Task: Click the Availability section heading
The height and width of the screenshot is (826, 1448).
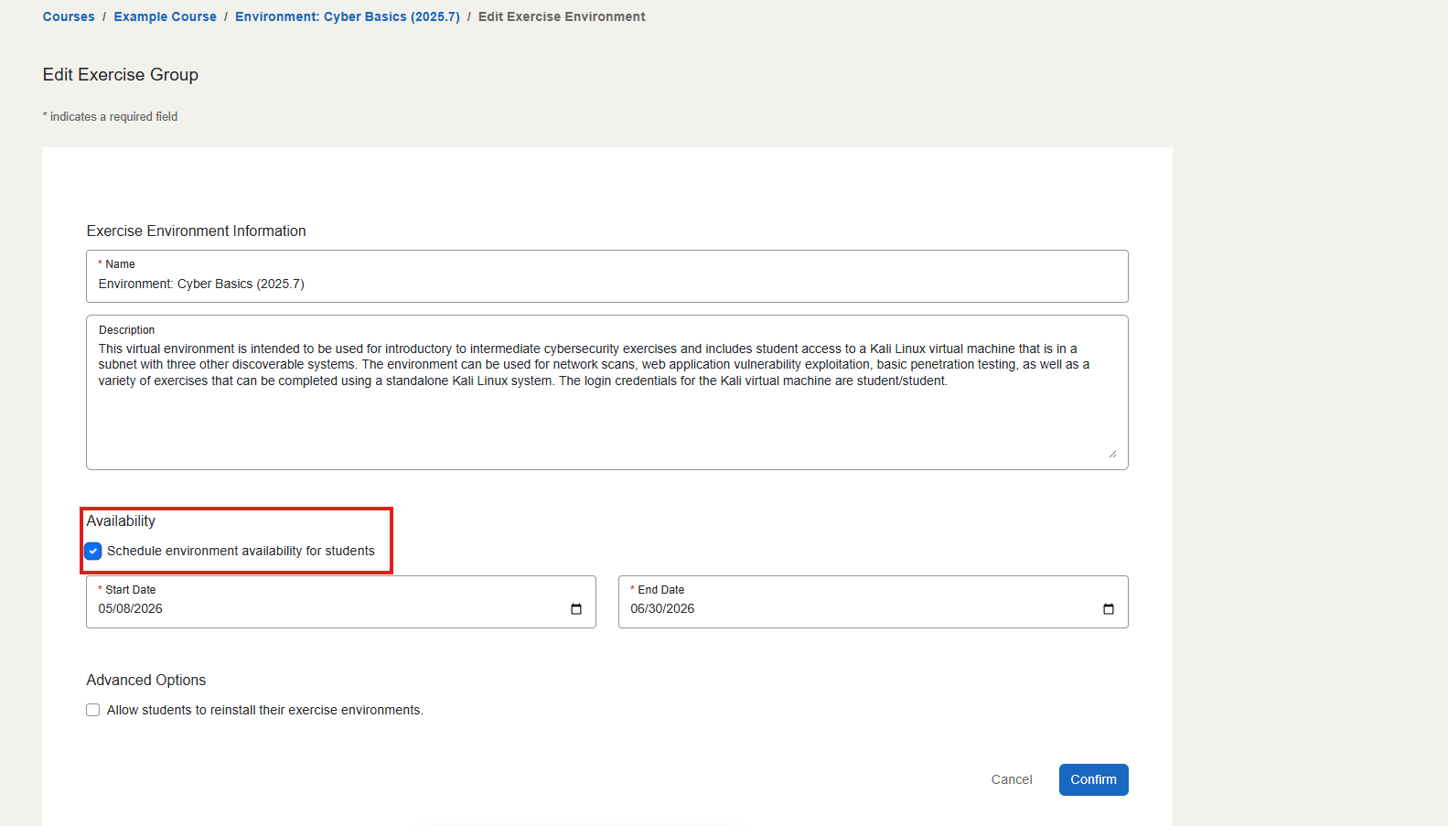Action: tap(121, 520)
